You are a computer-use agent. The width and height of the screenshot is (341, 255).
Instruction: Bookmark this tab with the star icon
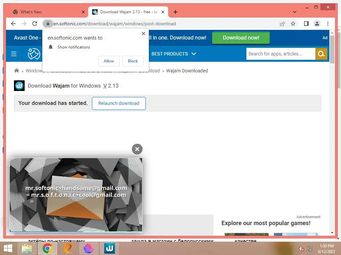[293, 24]
